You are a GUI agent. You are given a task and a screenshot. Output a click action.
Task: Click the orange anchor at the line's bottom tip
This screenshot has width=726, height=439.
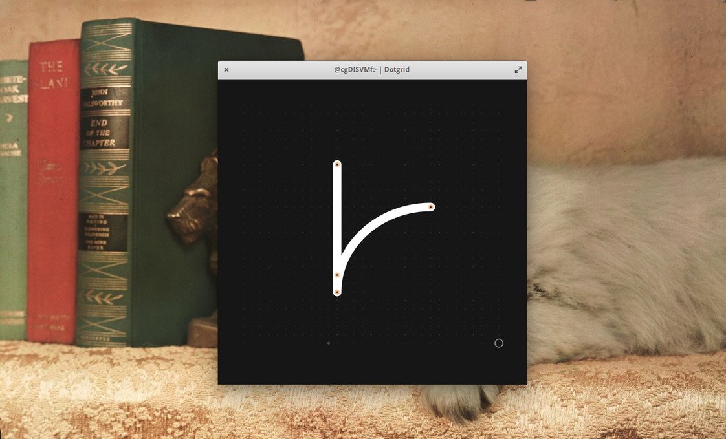coord(337,293)
